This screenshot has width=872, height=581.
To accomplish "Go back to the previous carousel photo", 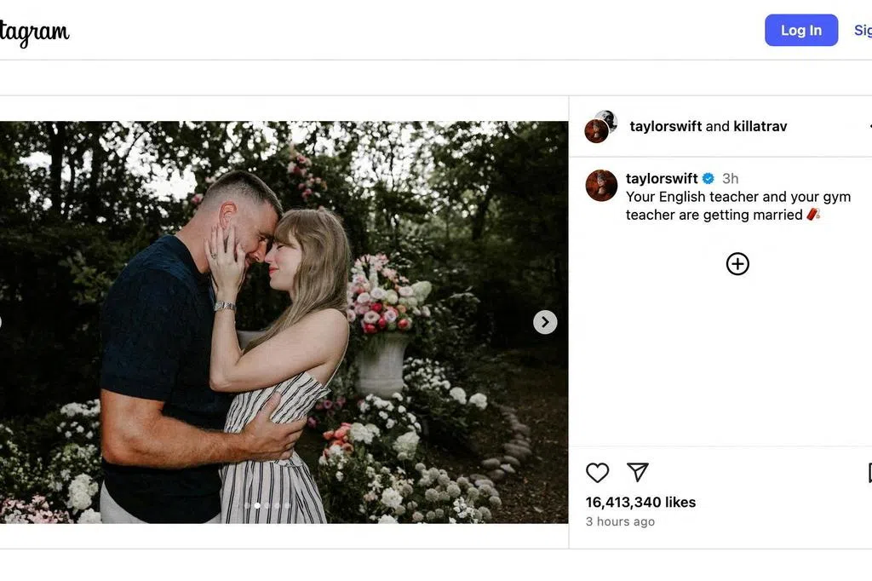I will point(2,322).
